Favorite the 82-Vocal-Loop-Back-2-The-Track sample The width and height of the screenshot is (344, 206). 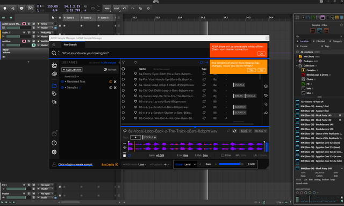pos(125,131)
